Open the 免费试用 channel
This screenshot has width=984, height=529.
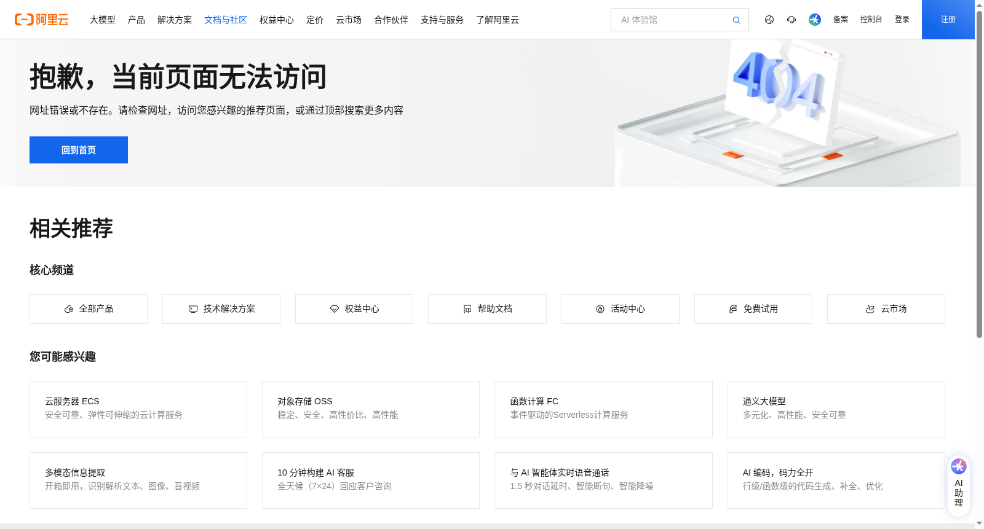753,309
